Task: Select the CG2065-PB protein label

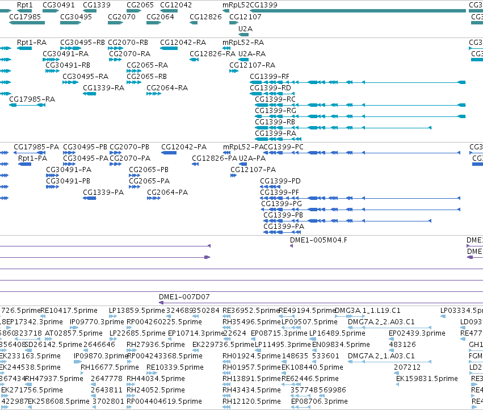Action: point(149,170)
